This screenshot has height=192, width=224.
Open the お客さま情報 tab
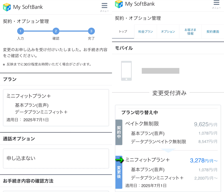(x=190, y=32)
